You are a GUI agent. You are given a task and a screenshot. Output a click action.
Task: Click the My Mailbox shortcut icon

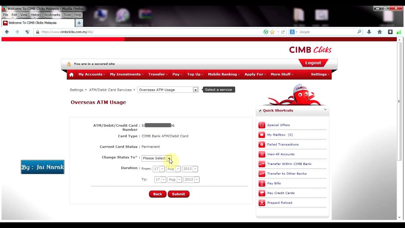point(262,135)
